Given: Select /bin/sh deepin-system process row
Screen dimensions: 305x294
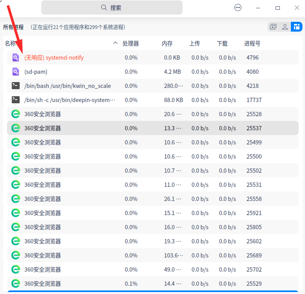Looking at the screenshot, I should click(x=153, y=100).
